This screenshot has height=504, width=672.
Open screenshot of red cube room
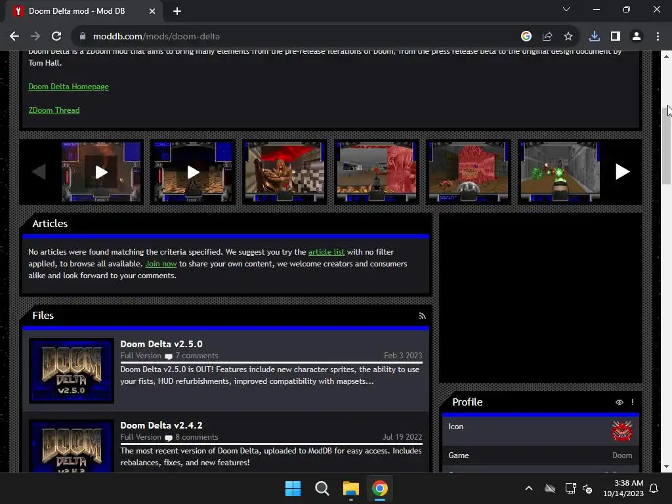pyautogui.click(x=468, y=172)
